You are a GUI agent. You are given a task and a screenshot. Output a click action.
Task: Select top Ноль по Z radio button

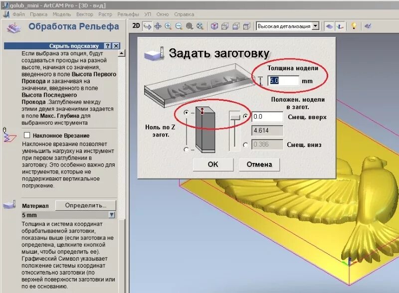[186, 112]
